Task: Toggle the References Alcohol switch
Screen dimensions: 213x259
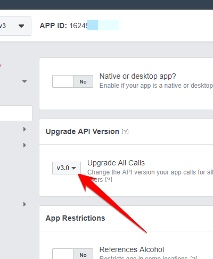Action: click(x=72, y=254)
